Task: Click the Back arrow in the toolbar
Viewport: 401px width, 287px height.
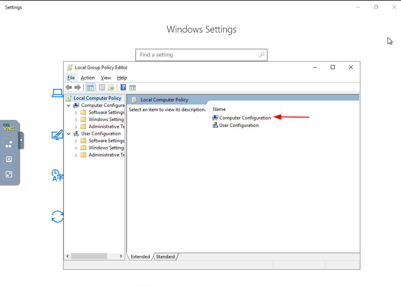Action: click(69, 88)
